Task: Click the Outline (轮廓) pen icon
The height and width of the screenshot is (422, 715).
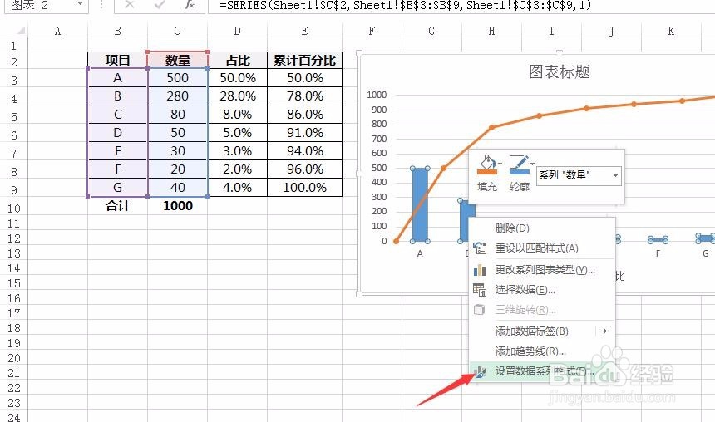Action: pos(519,164)
